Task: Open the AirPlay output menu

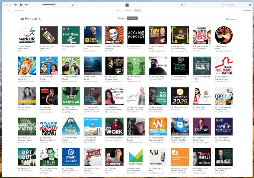Action: tap(73, 5)
